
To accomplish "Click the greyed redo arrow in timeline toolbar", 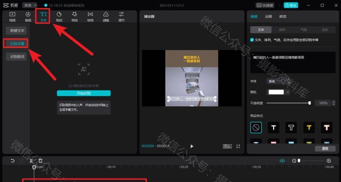I will [22, 161].
